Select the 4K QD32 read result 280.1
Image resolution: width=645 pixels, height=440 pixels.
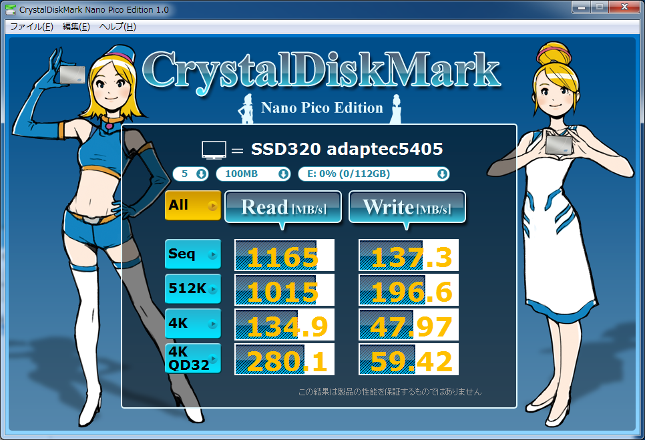(x=284, y=359)
